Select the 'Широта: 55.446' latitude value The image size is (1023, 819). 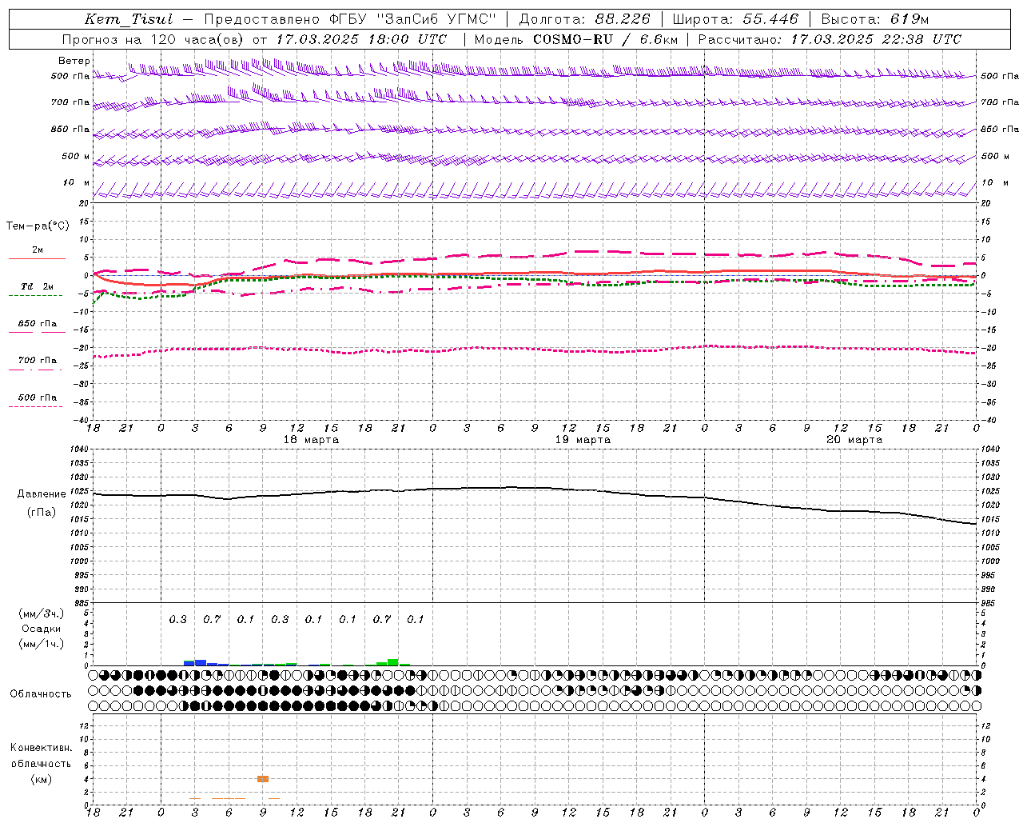point(735,19)
